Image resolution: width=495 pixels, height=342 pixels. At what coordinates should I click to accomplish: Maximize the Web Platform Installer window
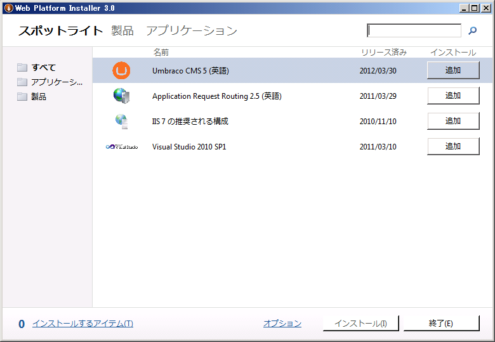(x=474, y=8)
